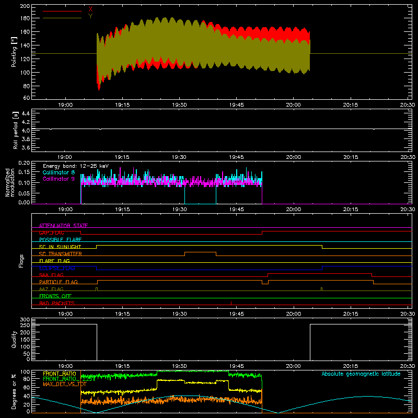Select the SC_IN_SUNLIGHT flag label
Image resolution: width=418 pixels, height=418 pixels.
point(60,247)
